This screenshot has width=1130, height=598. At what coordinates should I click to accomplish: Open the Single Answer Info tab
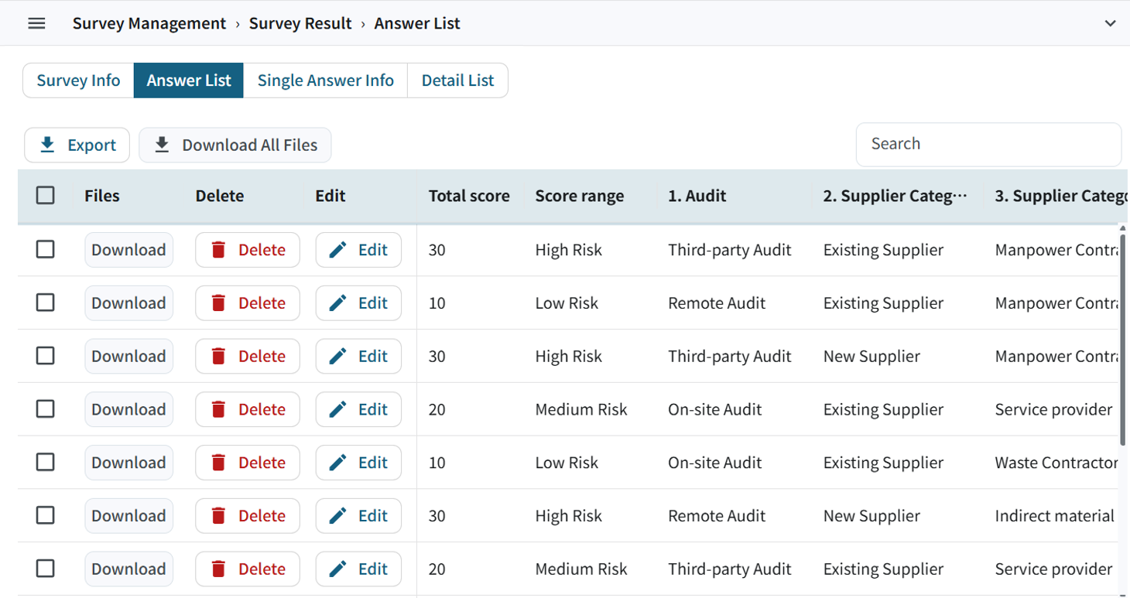click(326, 80)
